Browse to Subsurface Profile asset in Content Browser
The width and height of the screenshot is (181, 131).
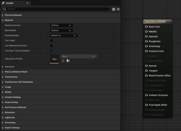point(68,61)
